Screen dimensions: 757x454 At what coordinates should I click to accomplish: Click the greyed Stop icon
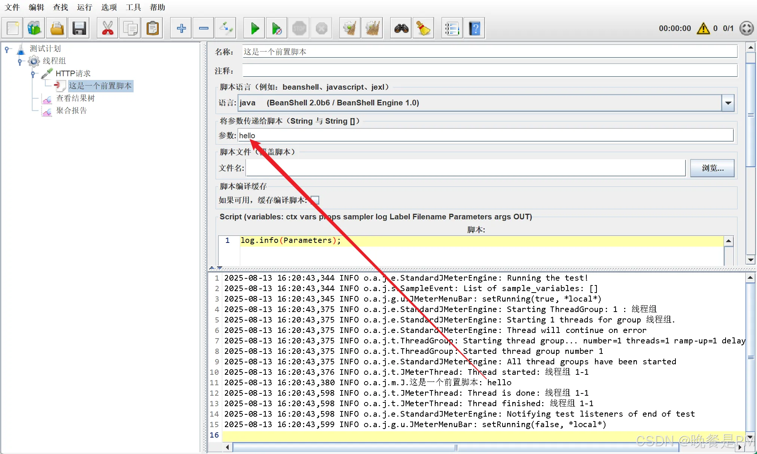(x=299, y=28)
